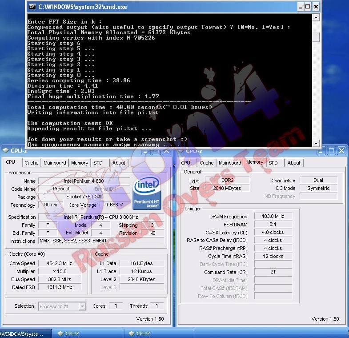Viewport: 349px width, 338px height.
Task: Click the Technology value 90 nm
Action: click(51, 205)
